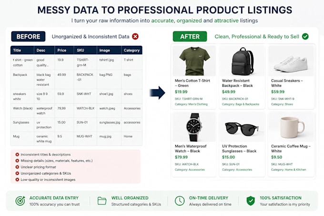324x216 pixels.
Task: Click the Ceramic Coffee Mug – White title
Action: click(291, 149)
